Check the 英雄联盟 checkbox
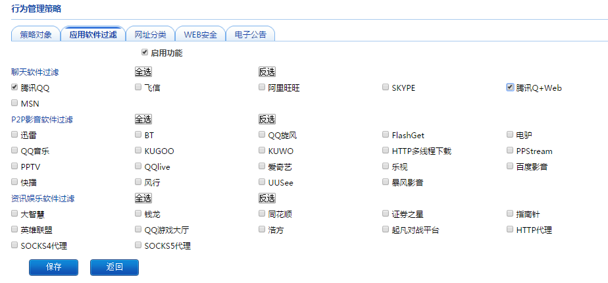This screenshot has height=283, width=608. point(14,229)
